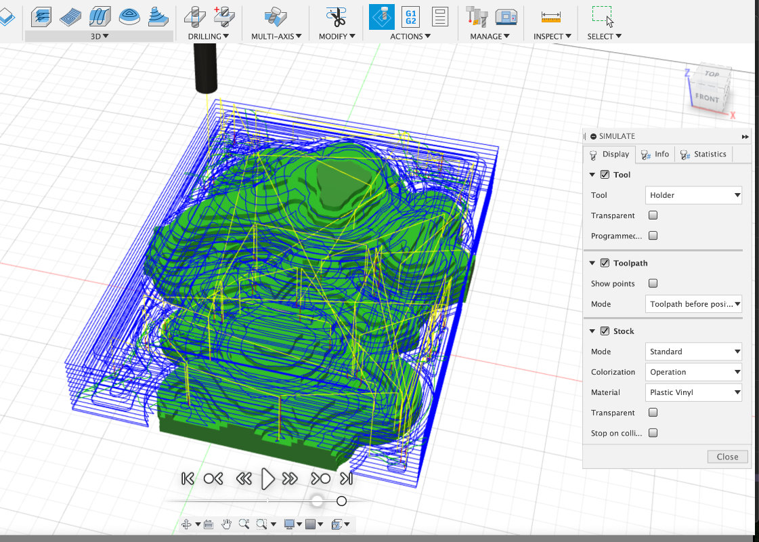The height and width of the screenshot is (542, 759).
Task: Click the fast-forward double-arrow playback button
Action: (x=290, y=479)
